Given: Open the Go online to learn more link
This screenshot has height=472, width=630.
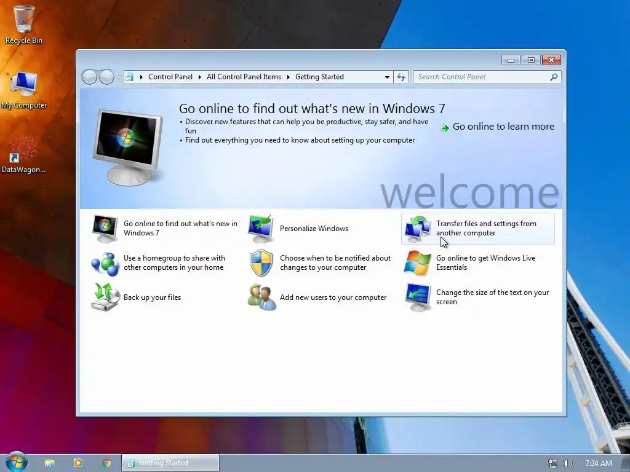Looking at the screenshot, I should point(503,127).
